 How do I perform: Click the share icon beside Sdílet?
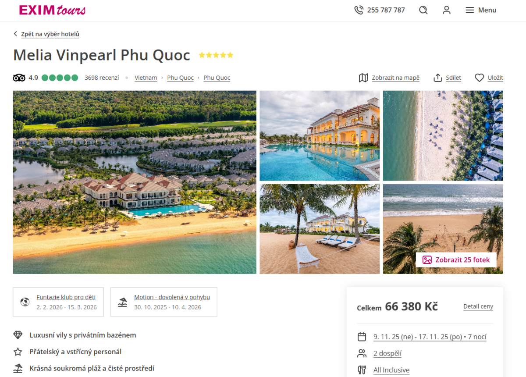[437, 78]
